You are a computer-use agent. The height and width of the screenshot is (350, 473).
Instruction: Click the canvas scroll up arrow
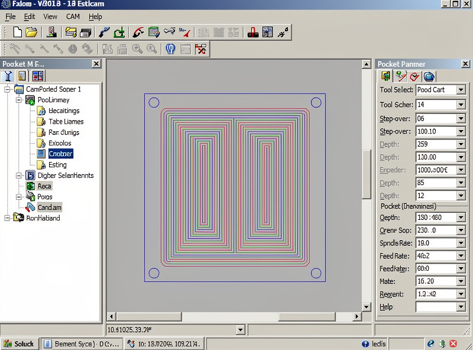click(x=366, y=64)
